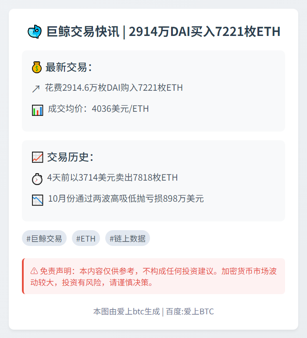
Task: Click the line 花费2914.6万枚DAI购入7221枚ETH
Action: (114, 88)
